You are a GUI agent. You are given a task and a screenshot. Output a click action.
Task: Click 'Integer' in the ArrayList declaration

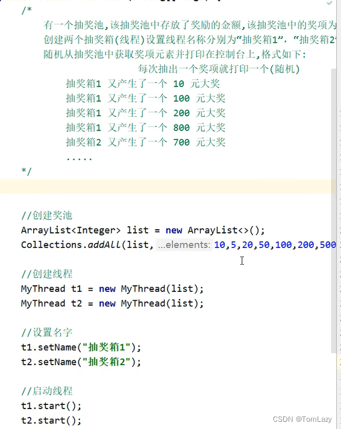point(96,230)
